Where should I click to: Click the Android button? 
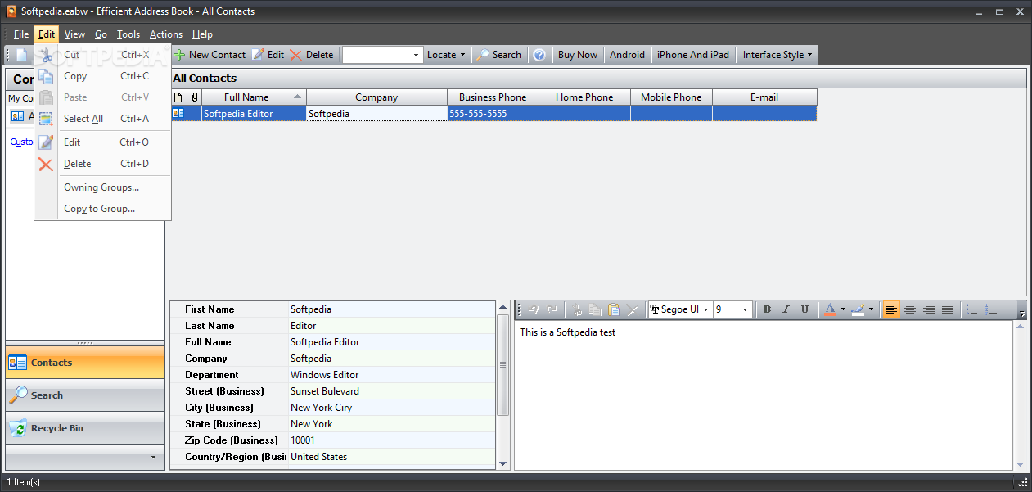(x=628, y=55)
